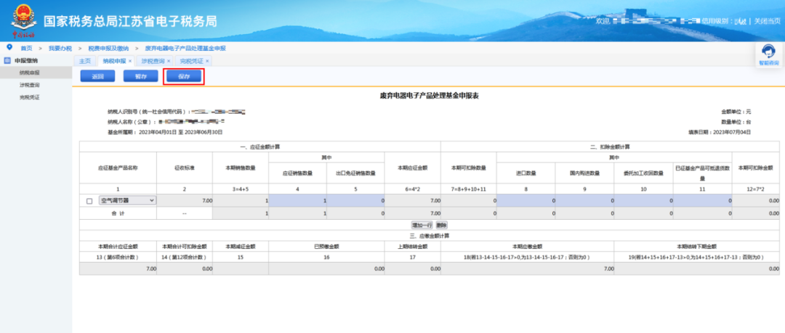Open the 空气调节器 product dropdown
Image resolution: width=785 pixels, height=333 pixels.
point(128,200)
